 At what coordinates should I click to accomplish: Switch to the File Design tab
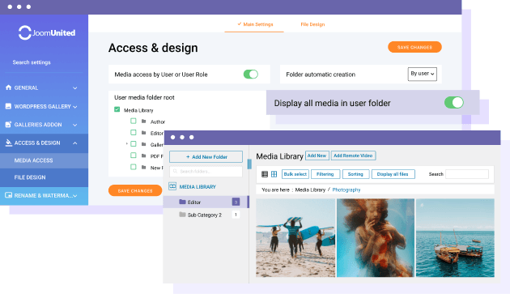(x=312, y=24)
